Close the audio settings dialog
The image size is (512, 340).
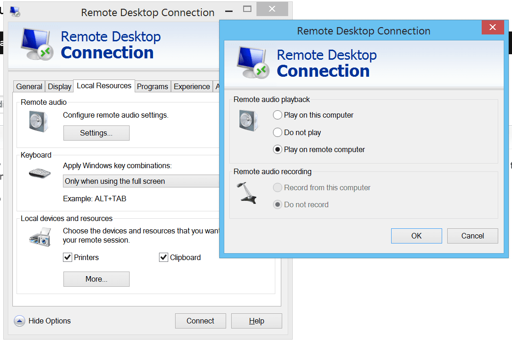[493, 27]
